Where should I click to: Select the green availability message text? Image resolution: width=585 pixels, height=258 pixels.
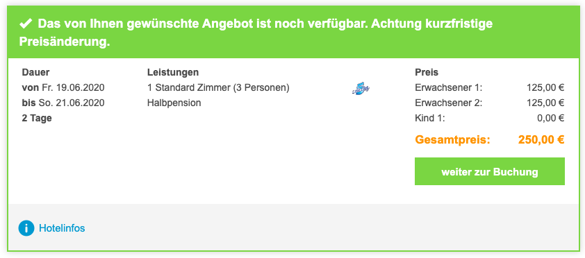point(256,33)
